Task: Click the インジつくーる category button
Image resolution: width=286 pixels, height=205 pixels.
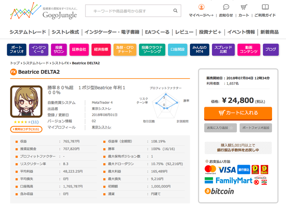Action: [39, 50]
